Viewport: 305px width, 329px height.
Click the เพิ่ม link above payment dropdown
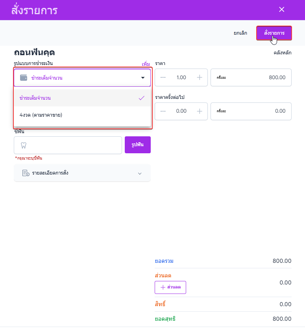[146, 64]
